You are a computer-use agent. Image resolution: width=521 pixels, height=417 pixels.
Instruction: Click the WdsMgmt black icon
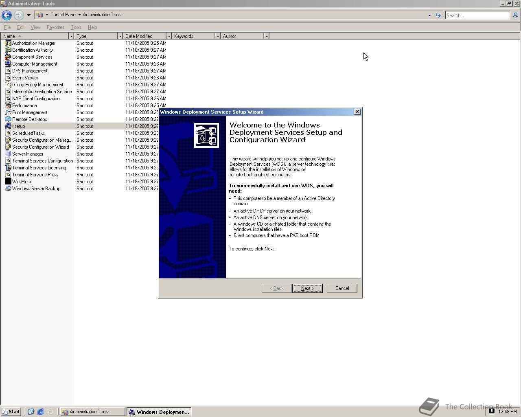(8, 182)
